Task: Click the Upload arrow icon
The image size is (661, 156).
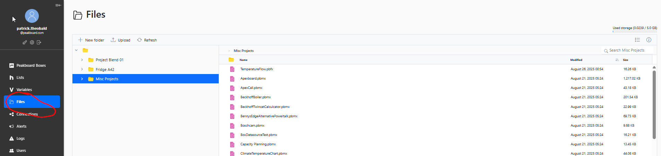Action: [x=113, y=40]
